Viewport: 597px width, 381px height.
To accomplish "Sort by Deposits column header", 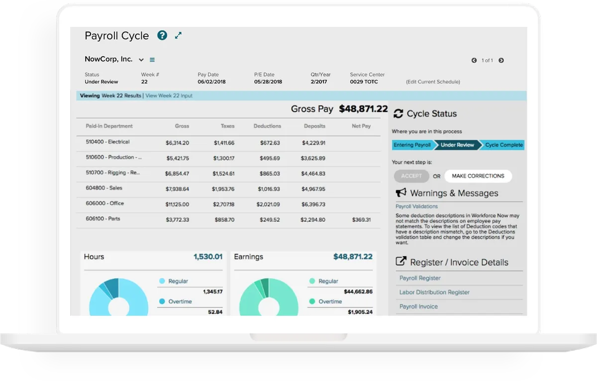I will [x=314, y=126].
